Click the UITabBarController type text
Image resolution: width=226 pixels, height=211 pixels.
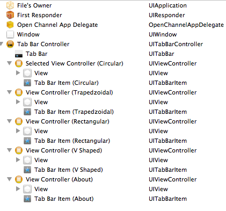(x=176, y=44)
